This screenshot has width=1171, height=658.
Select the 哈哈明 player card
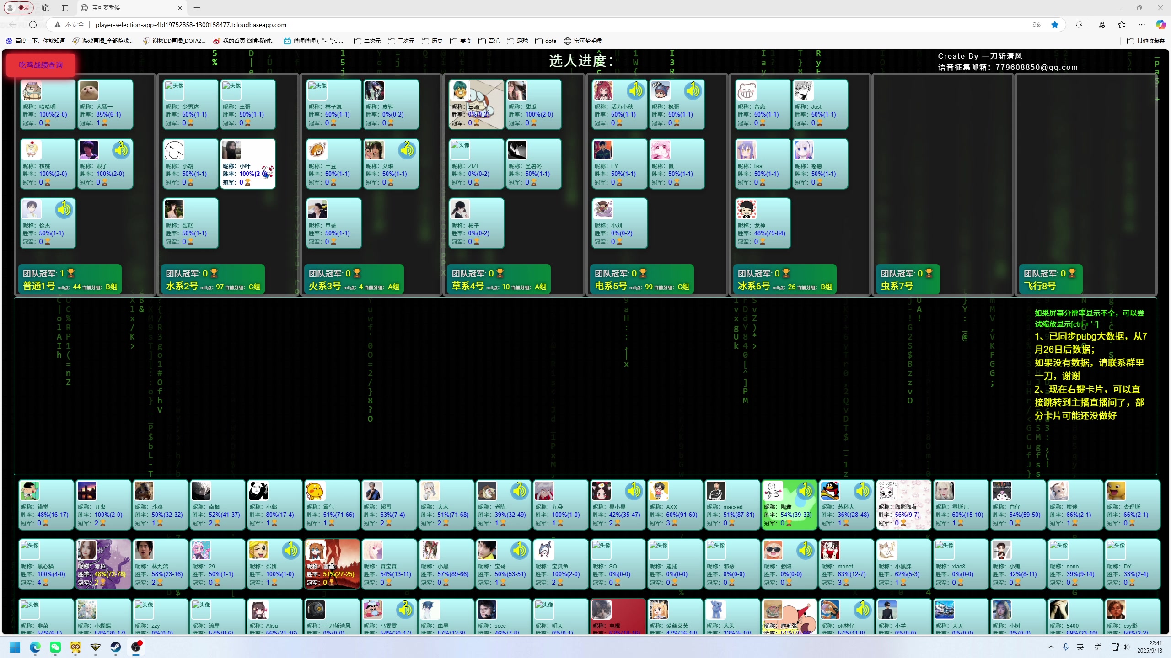click(48, 105)
